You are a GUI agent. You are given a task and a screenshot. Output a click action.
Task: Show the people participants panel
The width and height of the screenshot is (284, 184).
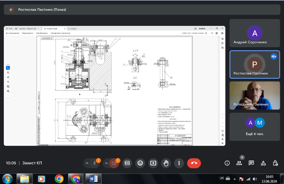click(x=239, y=163)
